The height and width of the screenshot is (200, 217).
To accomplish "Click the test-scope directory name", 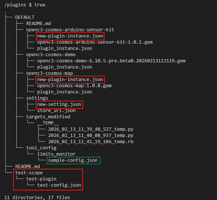I will pos(29,173).
